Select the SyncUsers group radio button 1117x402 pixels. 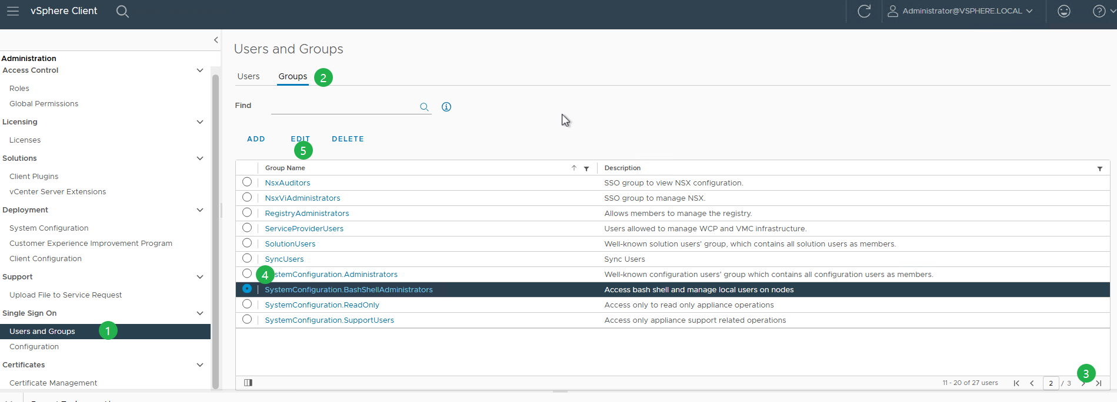[247, 258]
